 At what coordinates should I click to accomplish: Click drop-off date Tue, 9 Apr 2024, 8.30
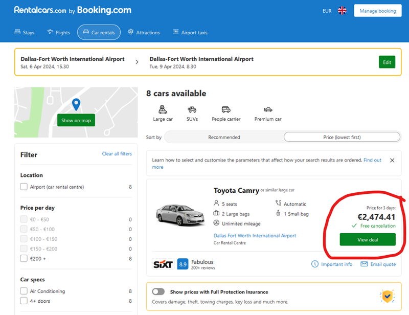173,66
